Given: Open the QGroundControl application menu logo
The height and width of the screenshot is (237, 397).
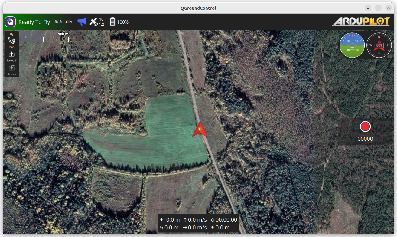Looking at the screenshot, I should (x=10, y=22).
